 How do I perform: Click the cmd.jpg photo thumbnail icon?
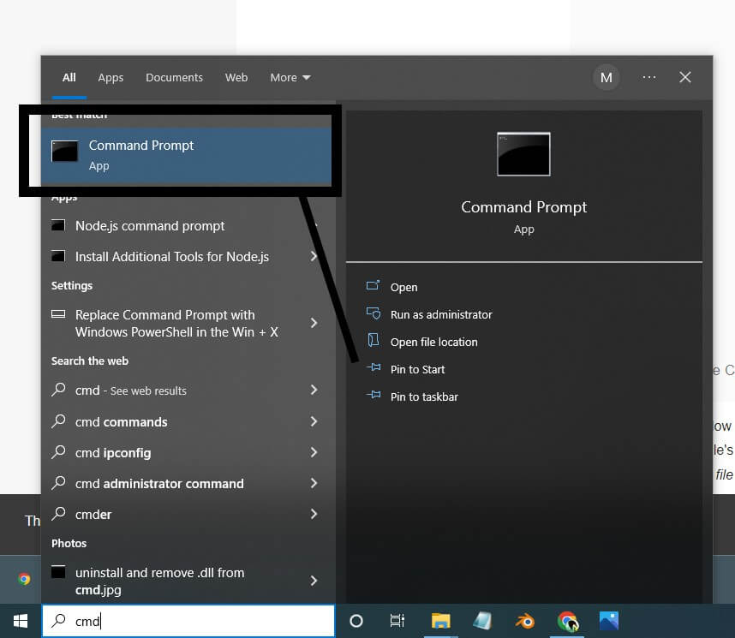tap(58, 572)
